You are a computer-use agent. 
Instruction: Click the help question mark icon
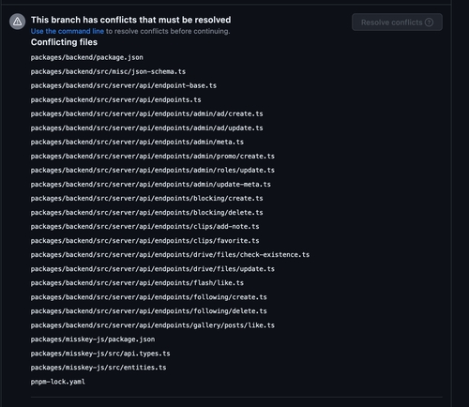coord(429,23)
